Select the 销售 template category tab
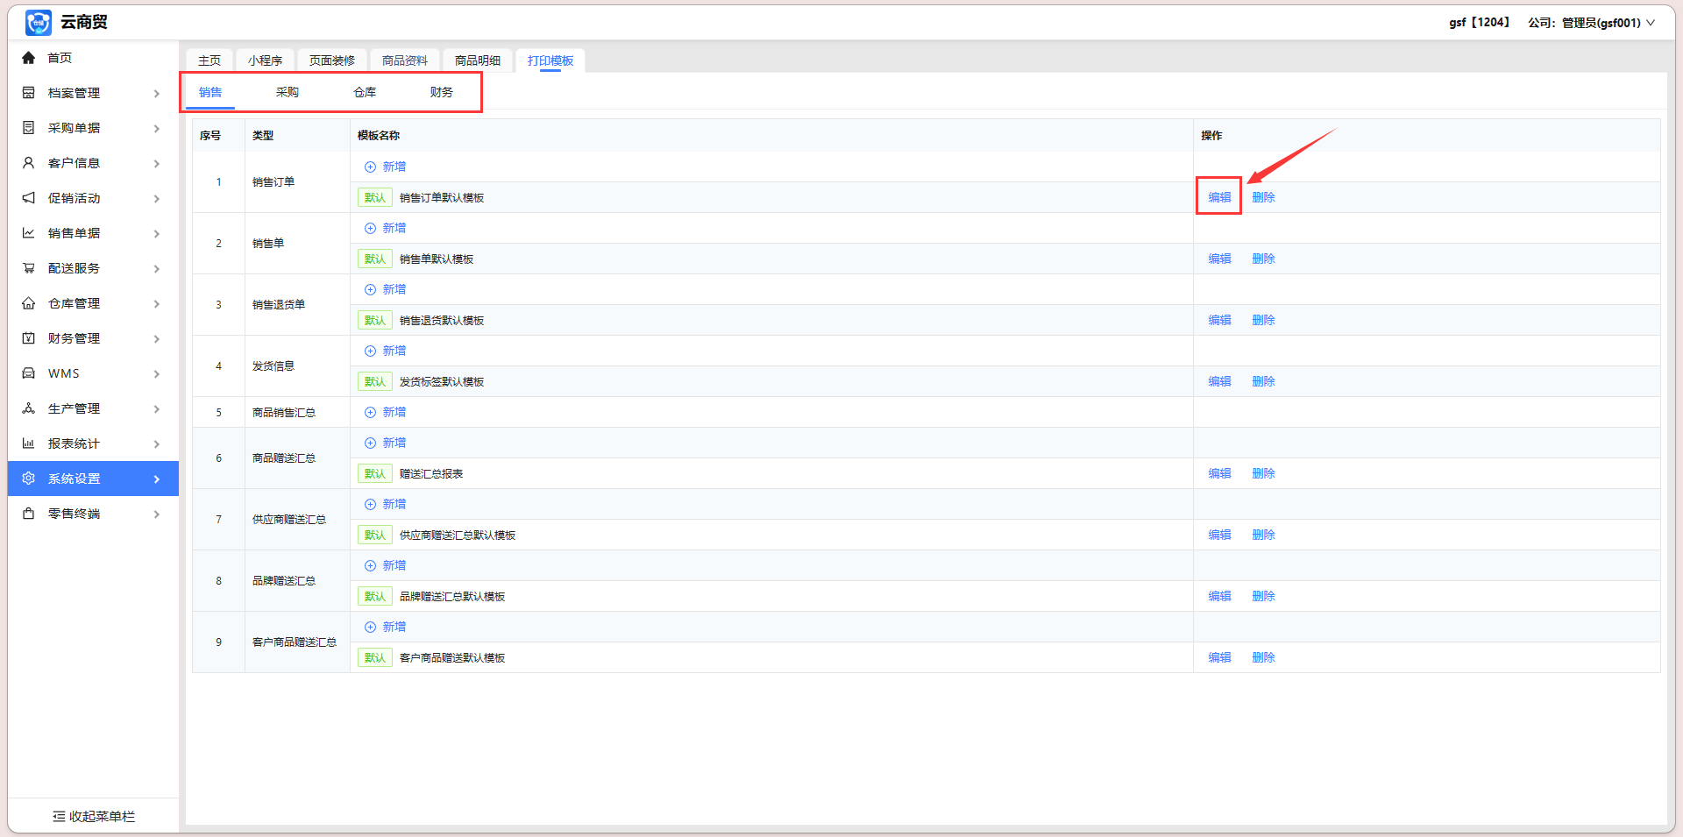 pos(210,92)
